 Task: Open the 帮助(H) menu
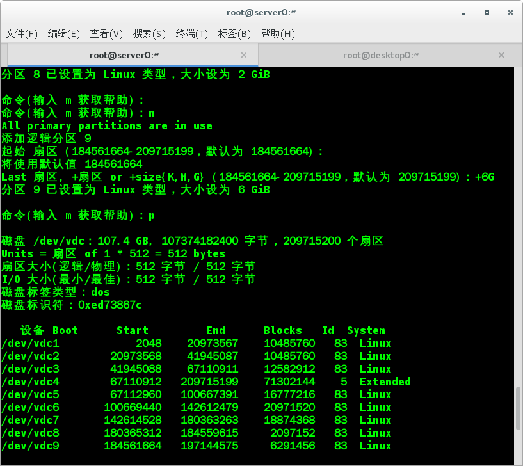click(x=278, y=34)
